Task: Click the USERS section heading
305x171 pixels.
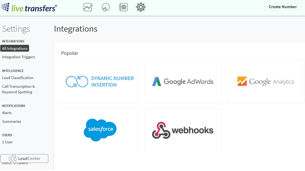Action: coord(7,135)
